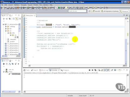Open the Search menu
Viewport: 130px width, 97px height.
[x=30, y=5]
